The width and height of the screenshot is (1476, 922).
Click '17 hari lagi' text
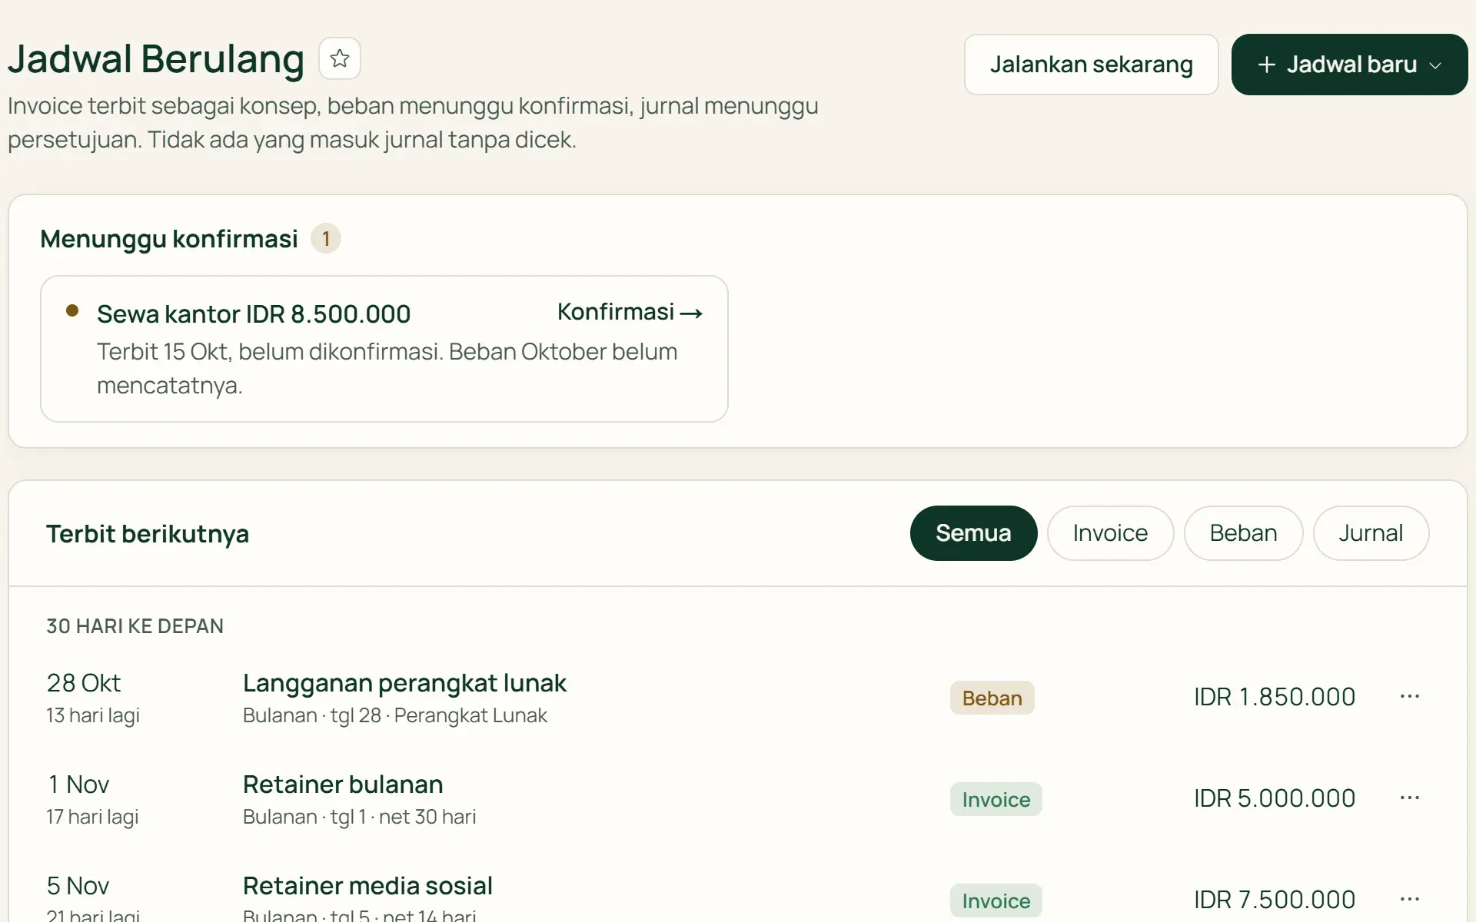pyautogui.click(x=92, y=817)
